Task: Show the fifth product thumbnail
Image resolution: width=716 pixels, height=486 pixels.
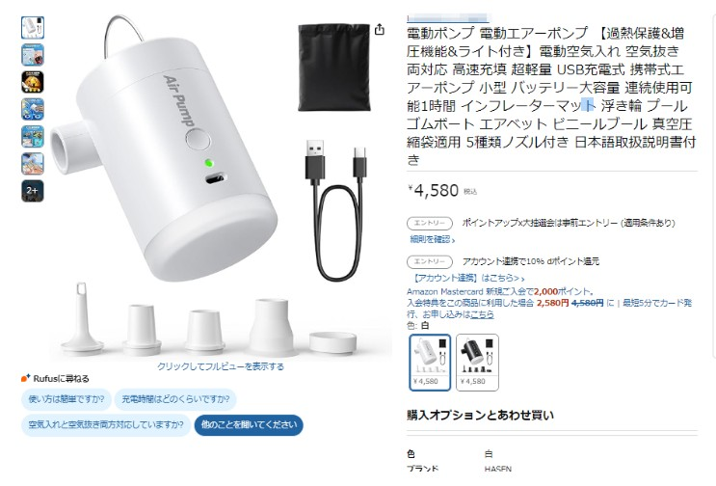Action: click(33, 137)
